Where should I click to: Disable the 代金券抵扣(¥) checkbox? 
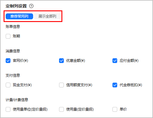point(115,85)
